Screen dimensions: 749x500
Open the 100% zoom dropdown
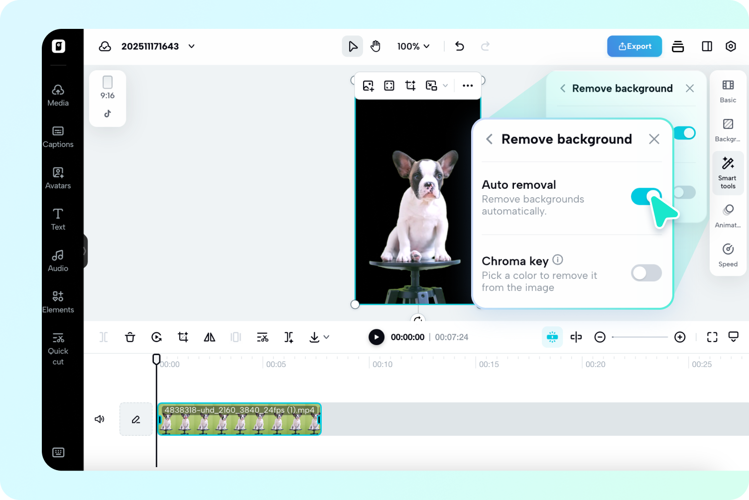413,46
